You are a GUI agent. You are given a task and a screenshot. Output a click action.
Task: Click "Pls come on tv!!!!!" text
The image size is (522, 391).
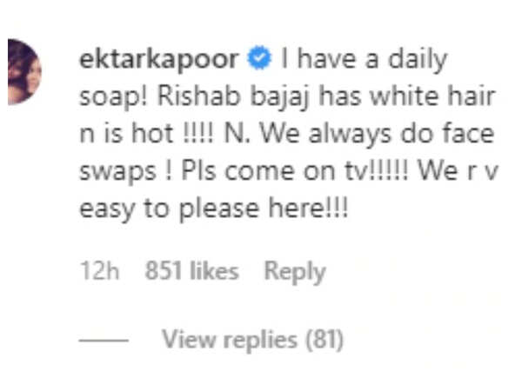tap(294, 171)
